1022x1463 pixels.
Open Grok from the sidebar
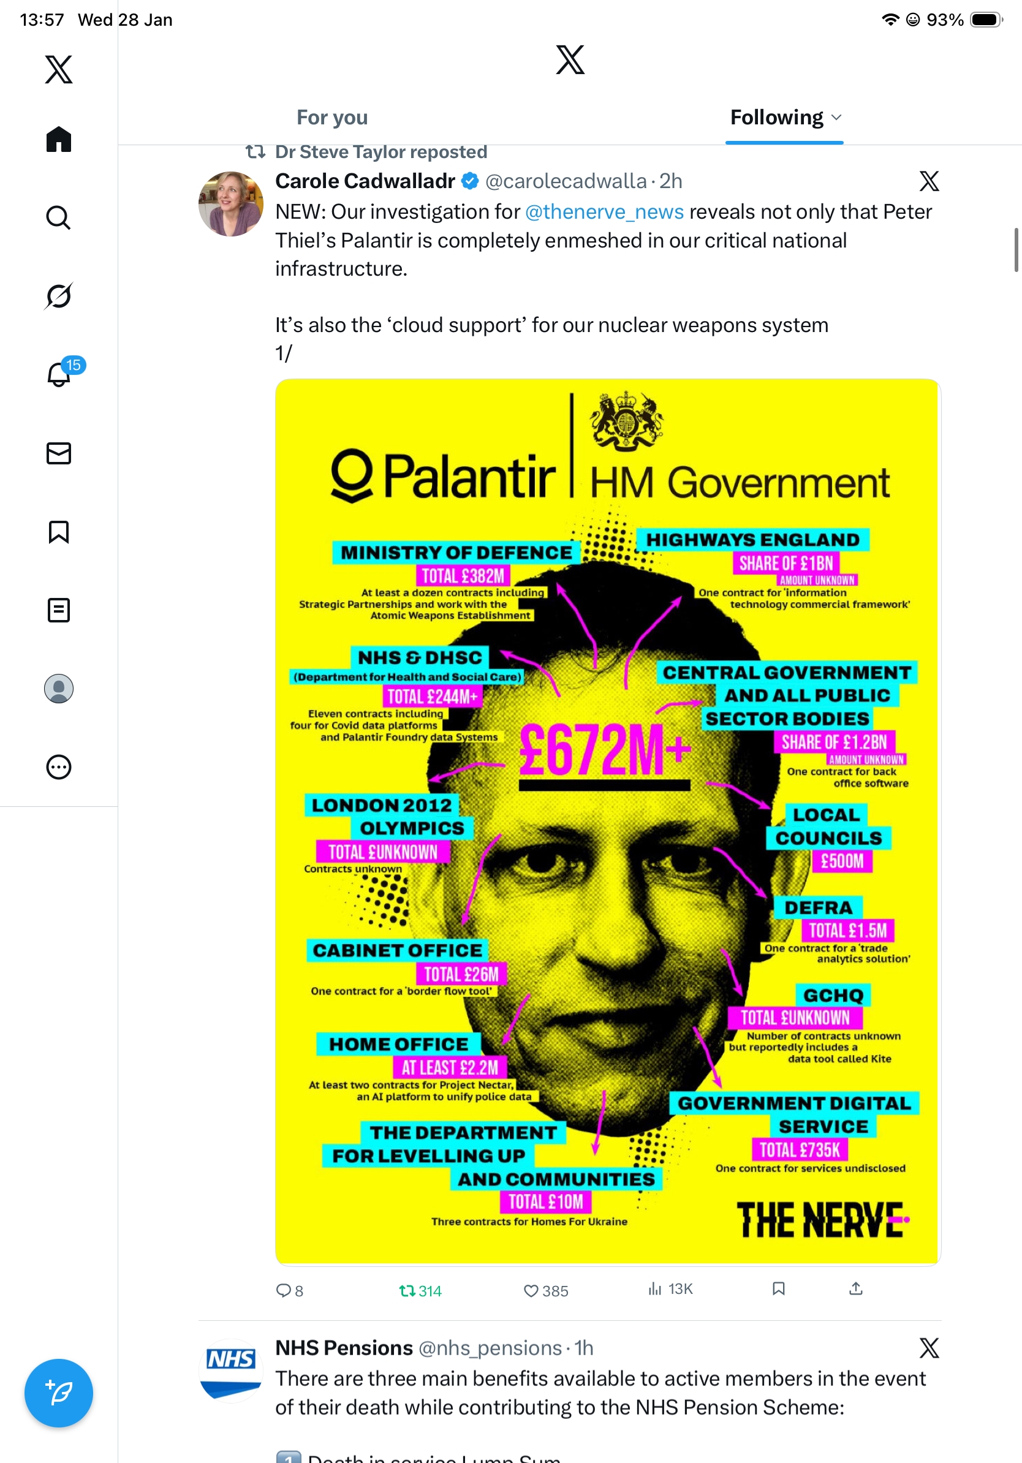(59, 296)
